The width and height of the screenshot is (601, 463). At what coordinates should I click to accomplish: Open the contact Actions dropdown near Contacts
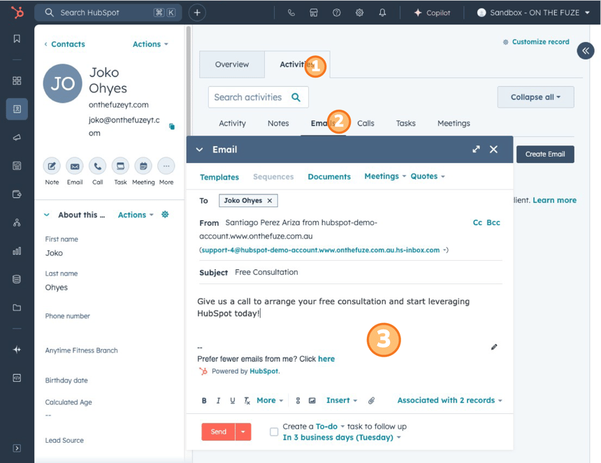pos(150,44)
